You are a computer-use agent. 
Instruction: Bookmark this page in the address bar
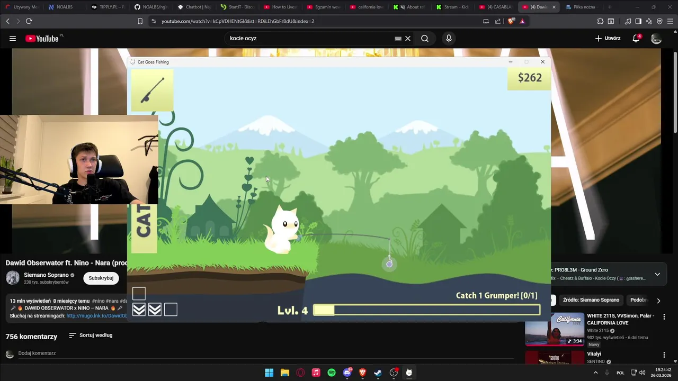click(x=140, y=21)
